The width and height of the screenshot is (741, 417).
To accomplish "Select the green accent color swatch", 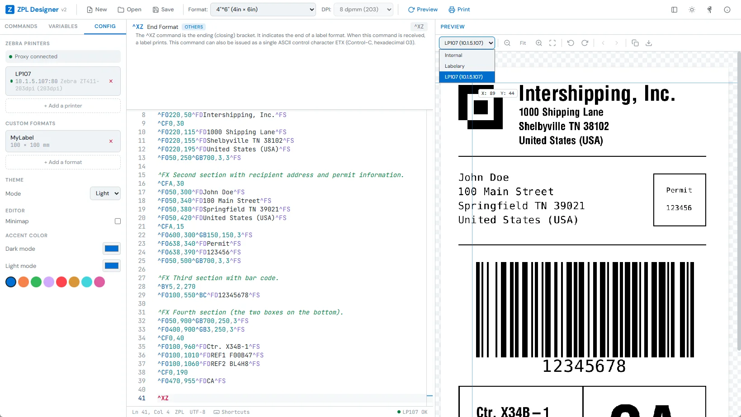I will tap(36, 282).
